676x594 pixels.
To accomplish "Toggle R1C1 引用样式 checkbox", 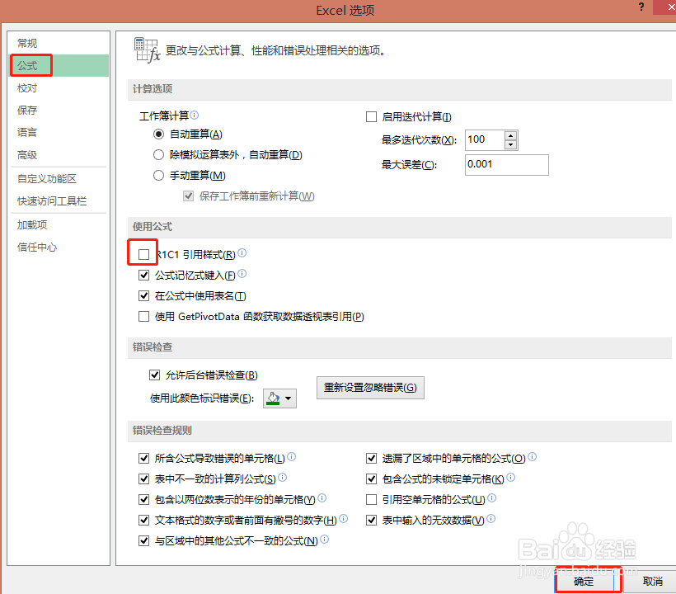I will click(x=144, y=254).
